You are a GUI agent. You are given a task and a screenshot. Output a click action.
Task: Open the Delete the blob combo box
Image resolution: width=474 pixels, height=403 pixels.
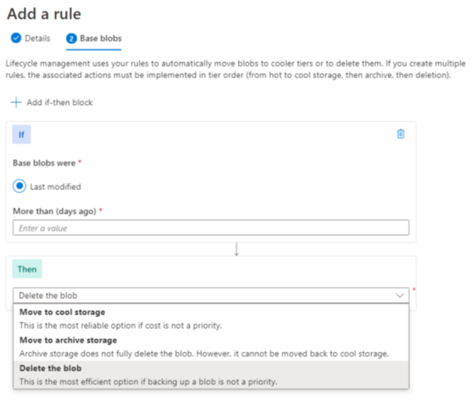[x=211, y=295]
